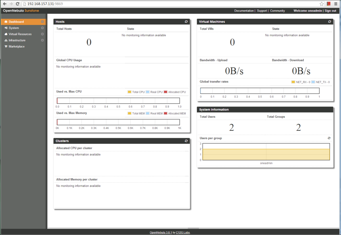Click the oneadmin label under the chart
Image resolution: width=341 pixels, height=235 pixels.
tap(266, 163)
